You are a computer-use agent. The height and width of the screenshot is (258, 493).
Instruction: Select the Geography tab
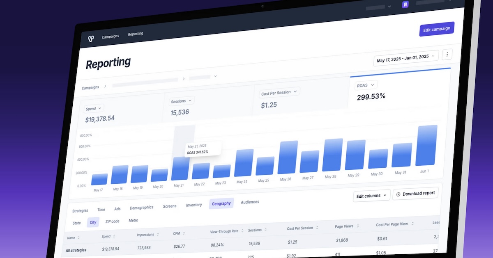[x=221, y=203]
